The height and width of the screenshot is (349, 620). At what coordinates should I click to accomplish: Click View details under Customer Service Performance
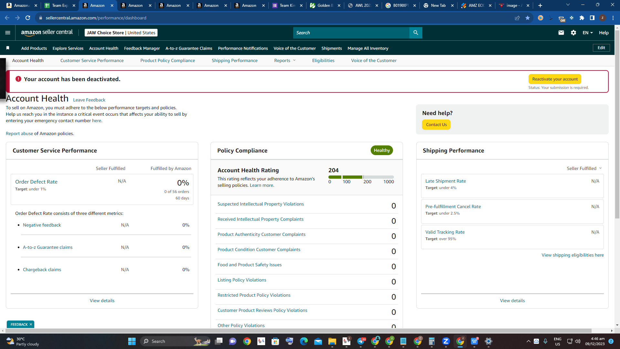(102, 301)
